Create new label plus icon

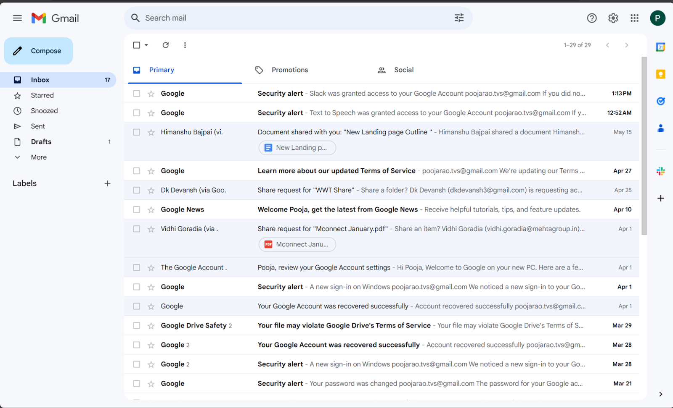click(108, 183)
